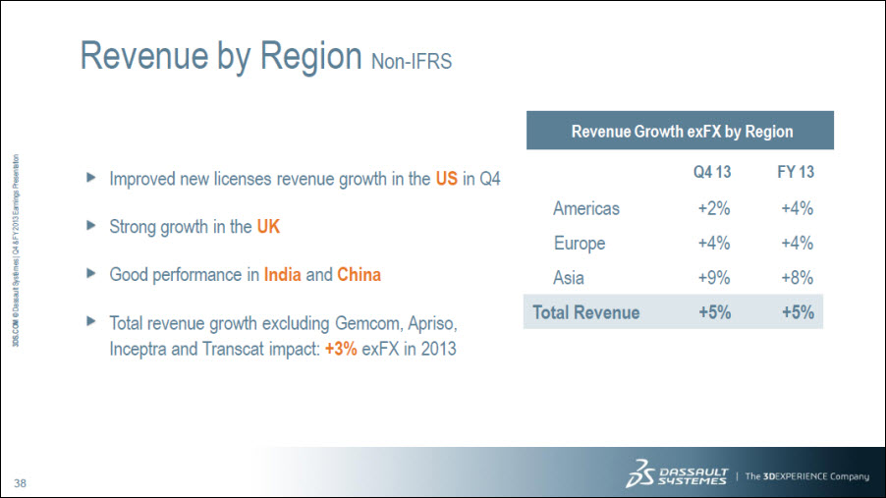Click the vertical copyright text on left edge
Screen dimensions: 886x498
coord(16,250)
